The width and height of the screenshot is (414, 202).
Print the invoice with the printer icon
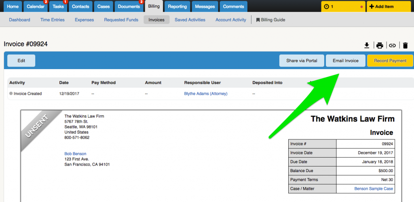coord(380,46)
